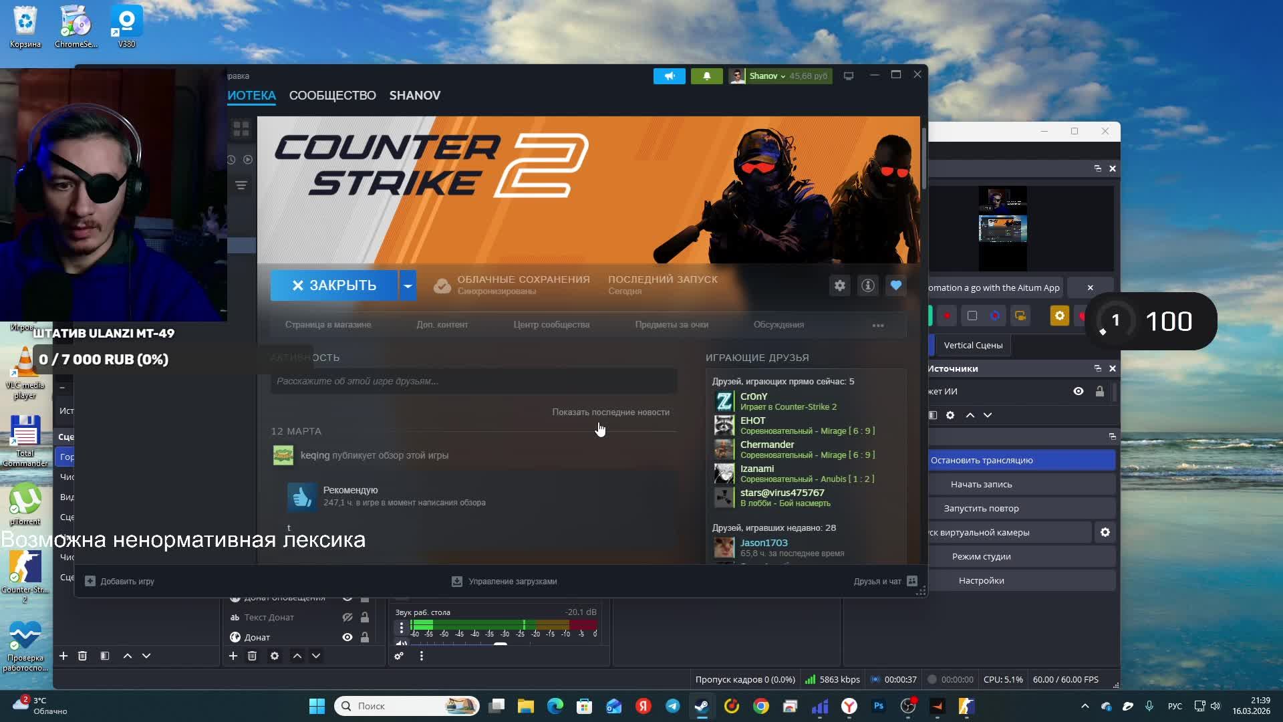The image size is (1283, 722).
Task: Expand more options ellipsis in game links
Action: pos(878,326)
